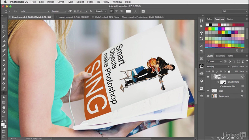The height and width of the screenshot is (140, 249).
Task: Click the text color swatch in options bar
Action: coord(128,11)
